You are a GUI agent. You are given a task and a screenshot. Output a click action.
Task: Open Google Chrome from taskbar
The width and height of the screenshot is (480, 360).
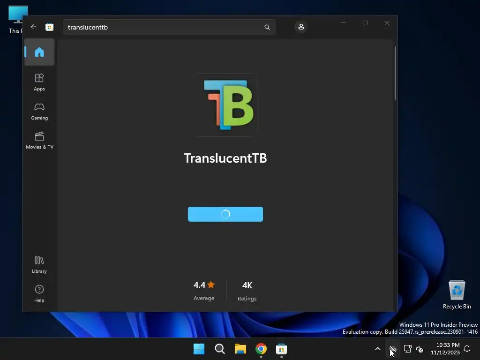coord(261,349)
